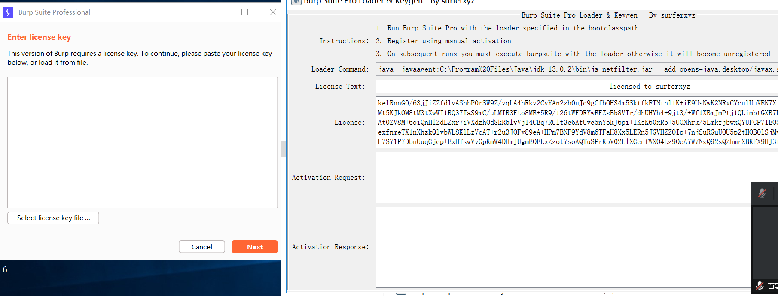Image resolution: width=778 pixels, height=296 pixels.
Task: Click Next in the license key dialog
Action: (255, 247)
